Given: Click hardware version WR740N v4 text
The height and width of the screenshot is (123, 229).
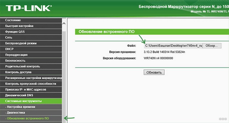Looking at the screenshot, I should point(158,58).
